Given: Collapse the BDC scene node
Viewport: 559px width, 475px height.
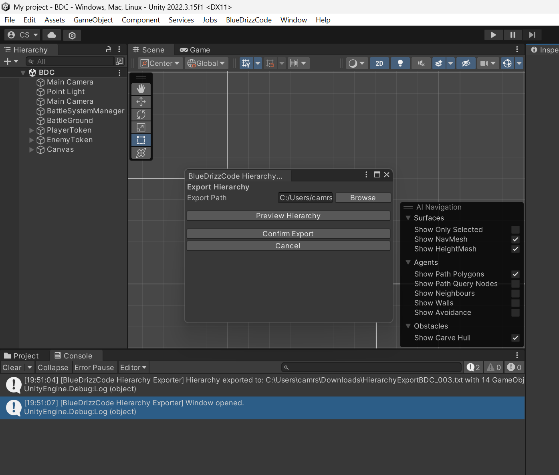Looking at the screenshot, I should click(x=23, y=73).
